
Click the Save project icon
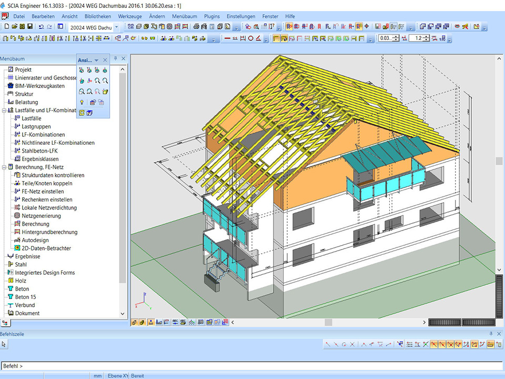31,26
